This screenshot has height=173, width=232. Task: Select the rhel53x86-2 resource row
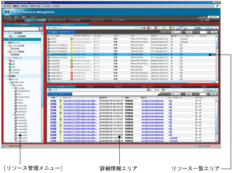pyautogui.click(x=131, y=73)
